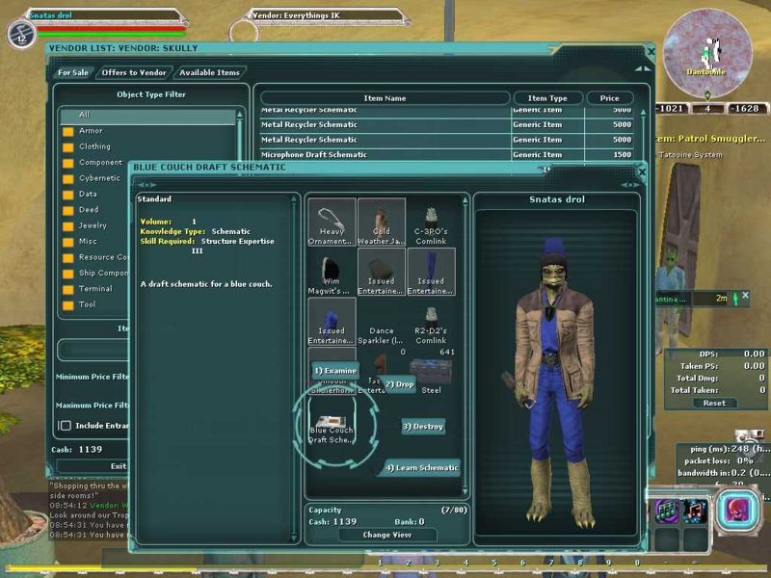The width and height of the screenshot is (771, 578).
Task: Pick the Wim Magwit's inventory item
Action: click(332, 272)
